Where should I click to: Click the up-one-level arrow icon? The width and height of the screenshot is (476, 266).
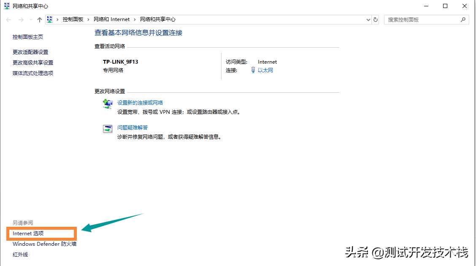tap(39, 19)
